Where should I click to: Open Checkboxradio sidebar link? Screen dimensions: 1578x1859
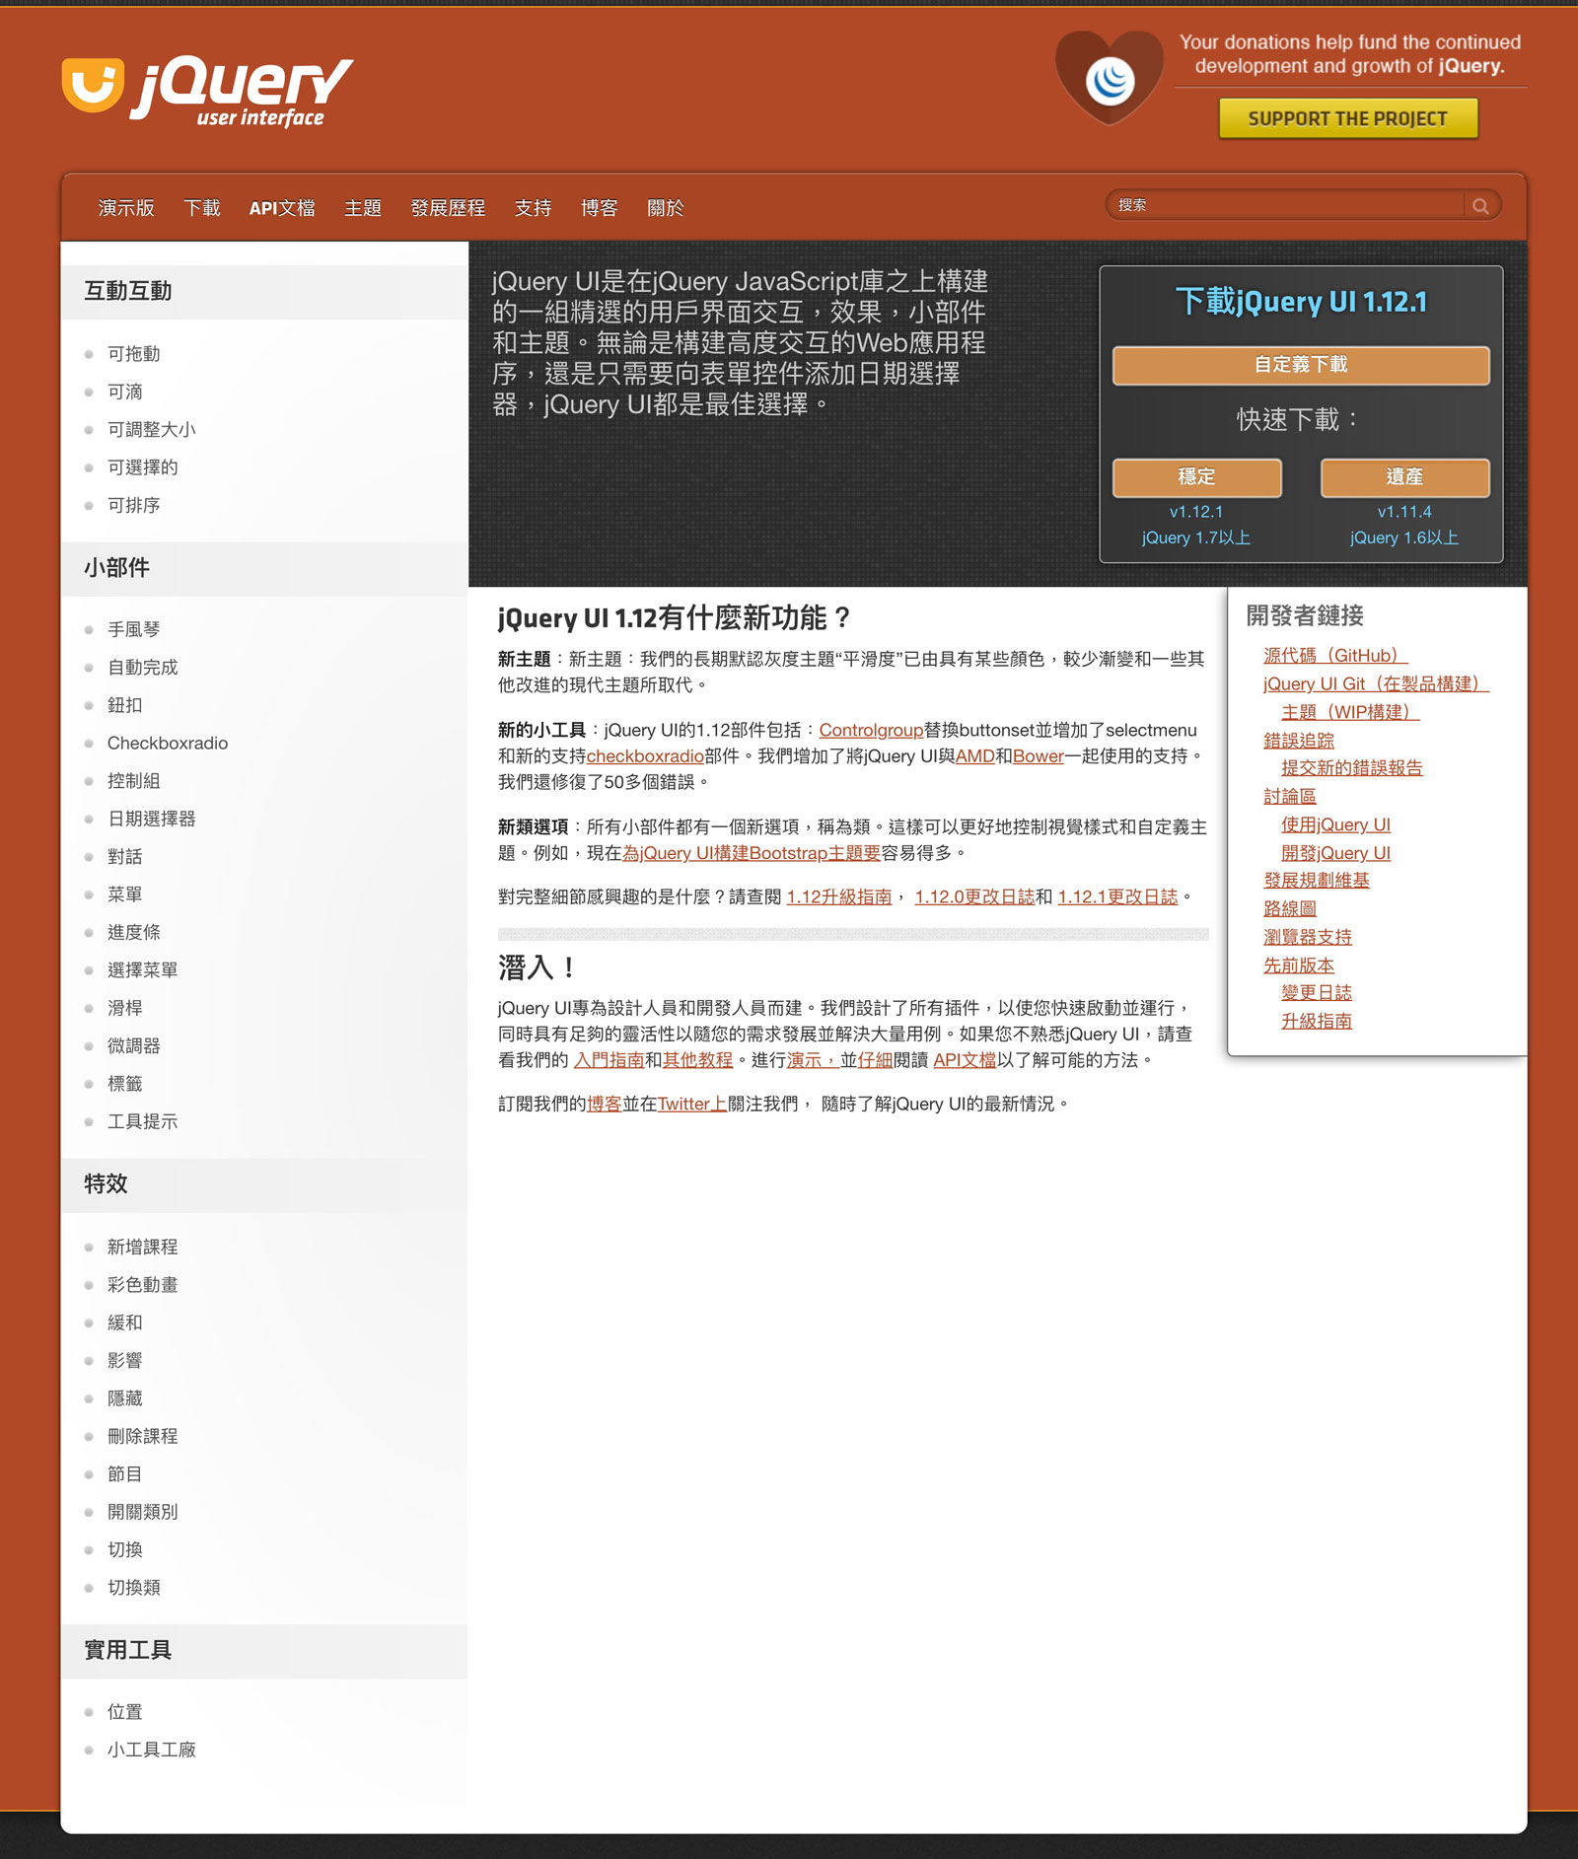coord(168,744)
